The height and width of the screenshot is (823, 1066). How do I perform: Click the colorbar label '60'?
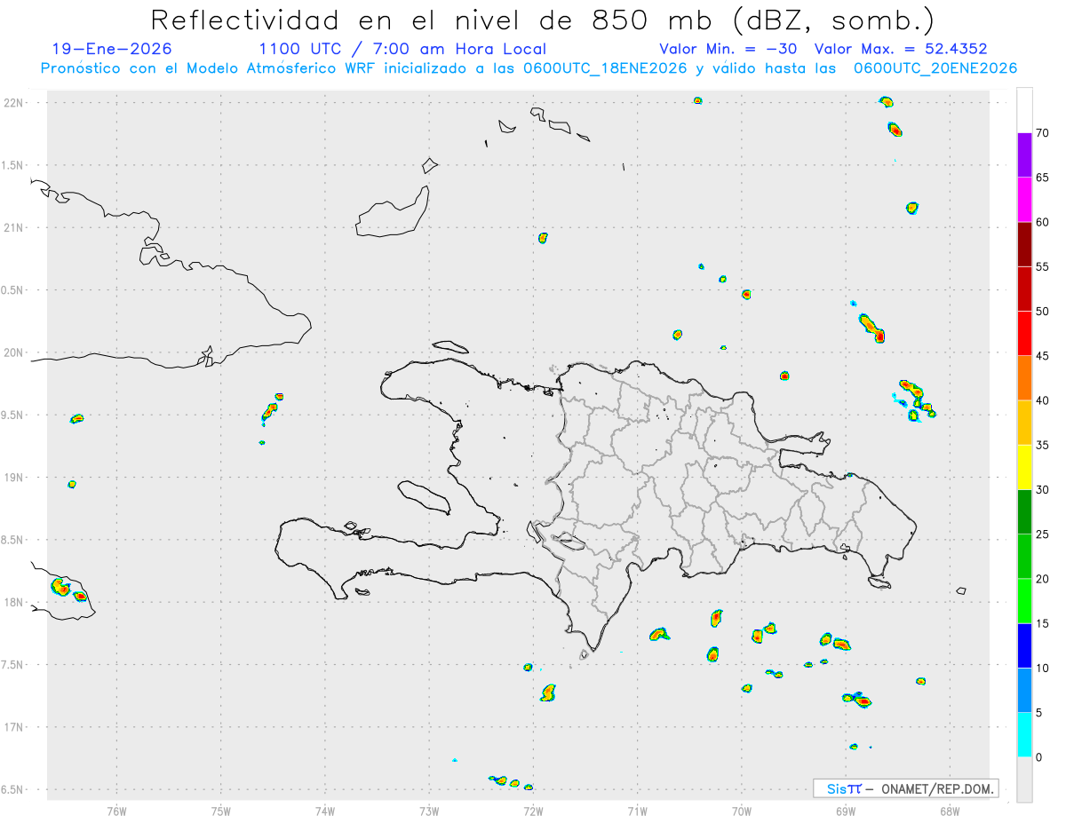point(1043,222)
